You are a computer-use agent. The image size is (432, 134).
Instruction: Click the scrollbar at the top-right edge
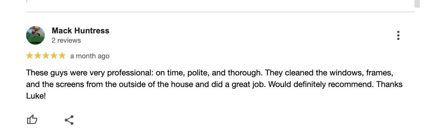417,4
